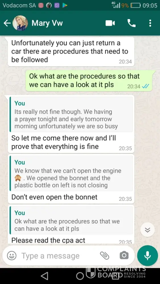Tap the microphone voice message button
The image size is (160, 284).
pos(147,256)
